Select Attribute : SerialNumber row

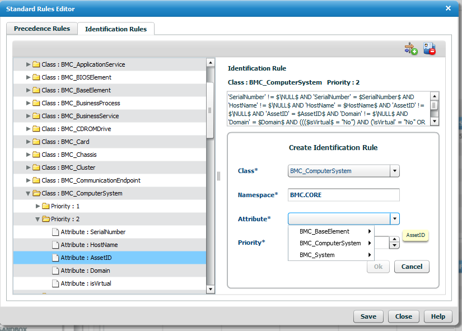110,232
